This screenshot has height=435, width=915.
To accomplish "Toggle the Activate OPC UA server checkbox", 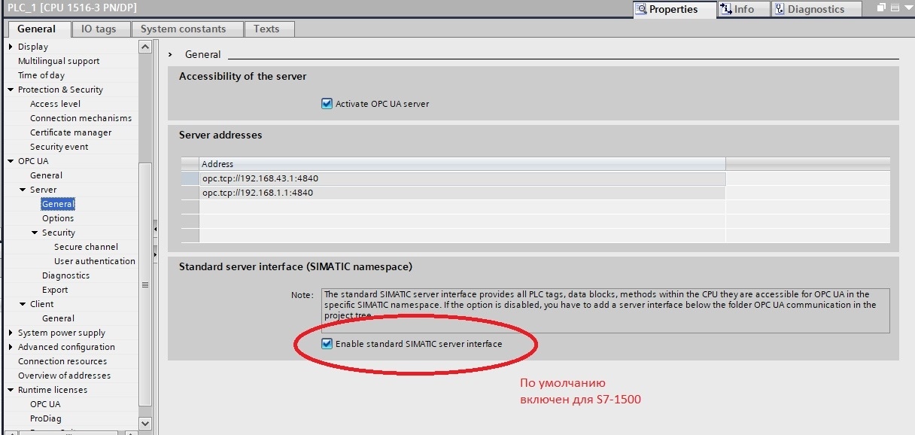I will point(327,104).
